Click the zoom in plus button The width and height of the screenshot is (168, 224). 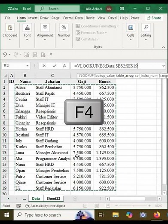point(150,205)
